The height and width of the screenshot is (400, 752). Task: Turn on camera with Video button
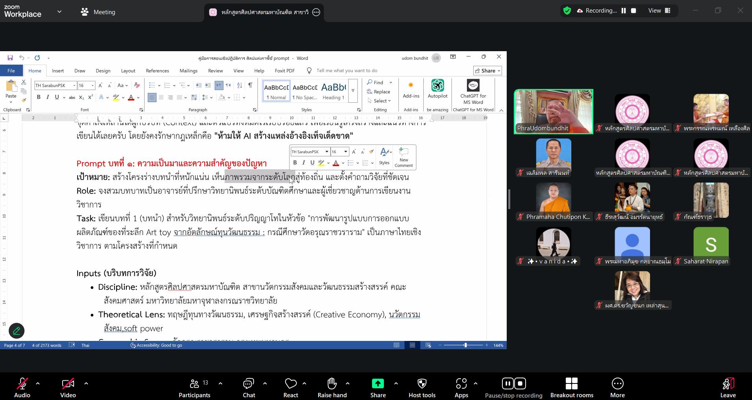[68, 384]
